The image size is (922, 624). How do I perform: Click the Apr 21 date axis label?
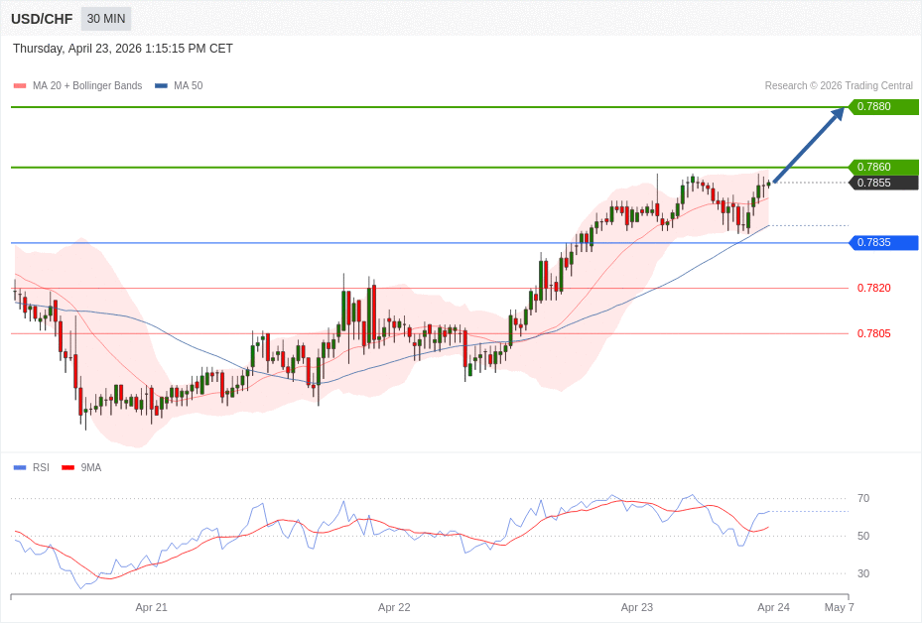point(151,607)
